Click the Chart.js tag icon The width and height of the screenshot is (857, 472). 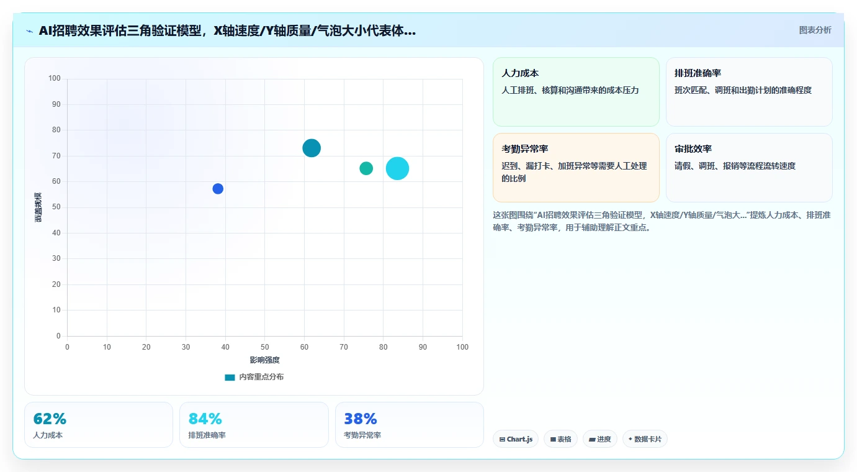click(x=502, y=439)
